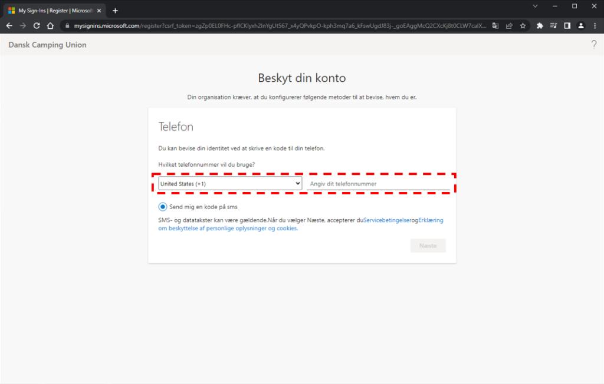Close the My Sign-Ins tab
This screenshot has height=384, width=604.
(x=100, y=11)
